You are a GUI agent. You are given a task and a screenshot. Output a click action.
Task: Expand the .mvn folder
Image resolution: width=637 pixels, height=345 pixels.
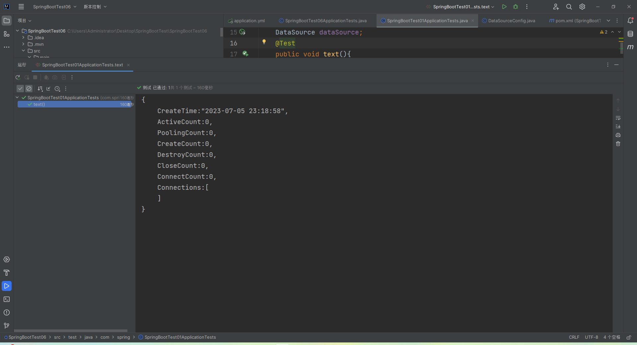coord(23,44)
